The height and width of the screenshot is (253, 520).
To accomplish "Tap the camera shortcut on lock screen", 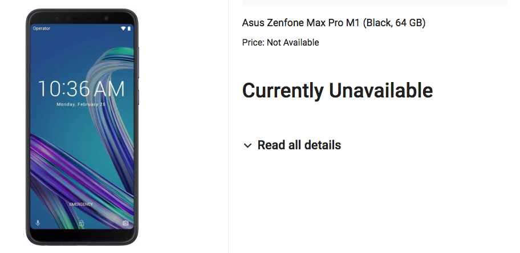I will pyautogui.click(x=125, y=223).
